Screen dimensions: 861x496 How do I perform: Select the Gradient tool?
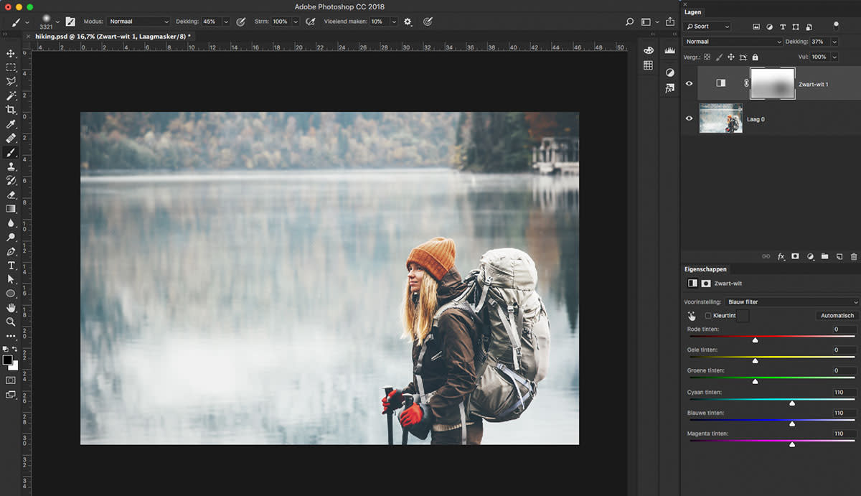coord(11,209)
